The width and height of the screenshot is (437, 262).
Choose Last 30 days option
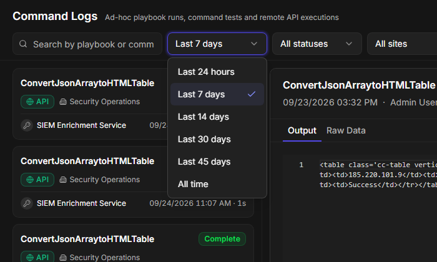click(x=217, y=139)
